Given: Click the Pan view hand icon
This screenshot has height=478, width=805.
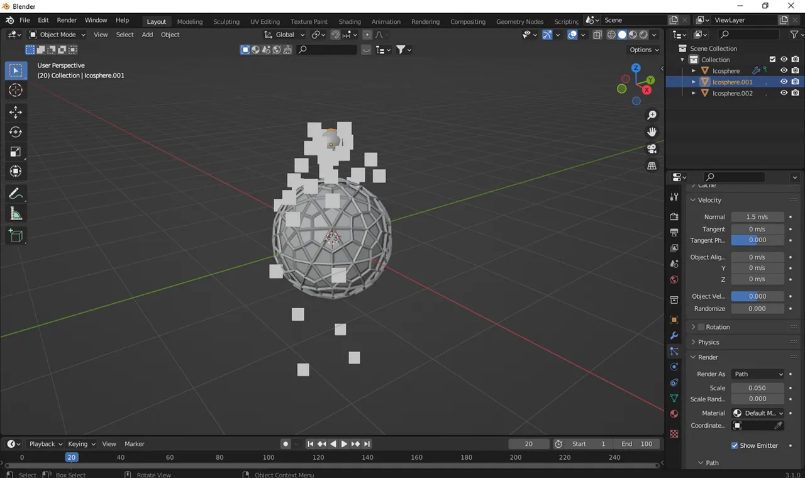Looking at the screenshot, I should click(x=652, y=132).
